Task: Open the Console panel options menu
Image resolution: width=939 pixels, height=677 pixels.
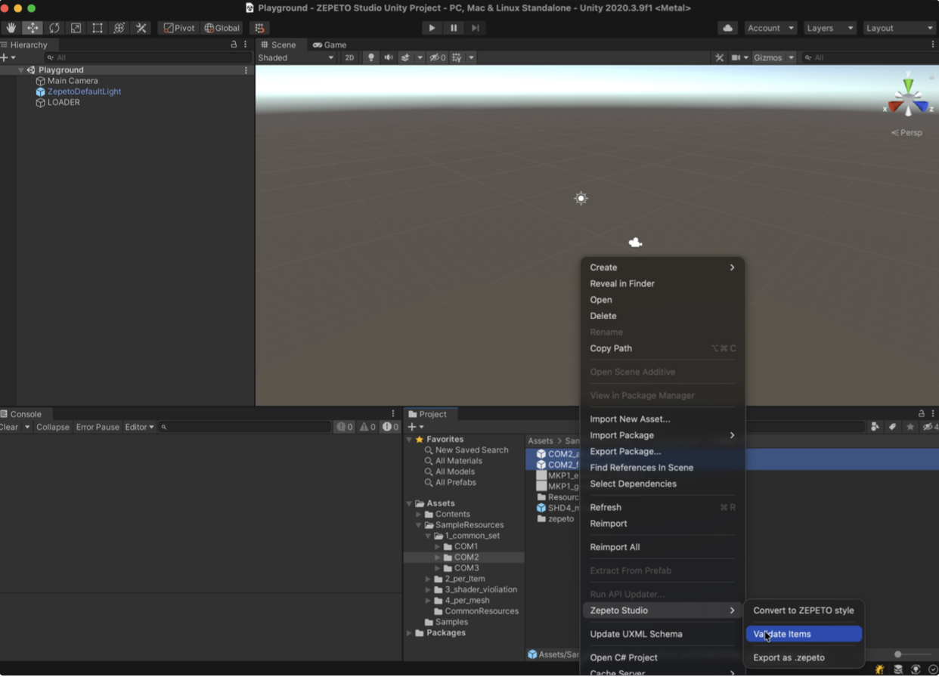Action: [393, 414]
